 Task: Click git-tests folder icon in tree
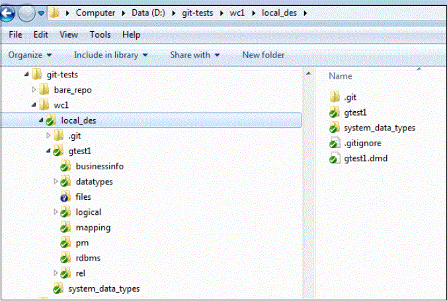pos(37,75)
